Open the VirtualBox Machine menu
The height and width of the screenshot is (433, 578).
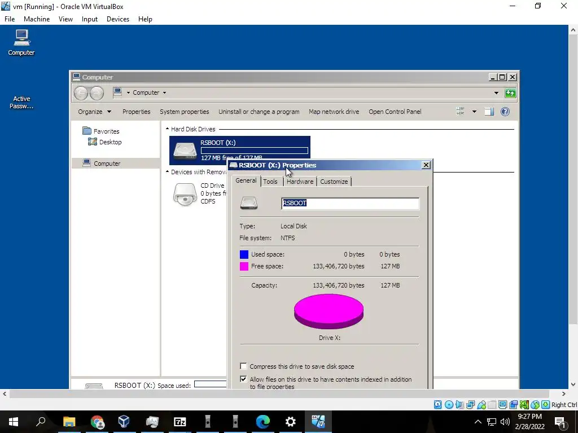(x=37, y=19)
